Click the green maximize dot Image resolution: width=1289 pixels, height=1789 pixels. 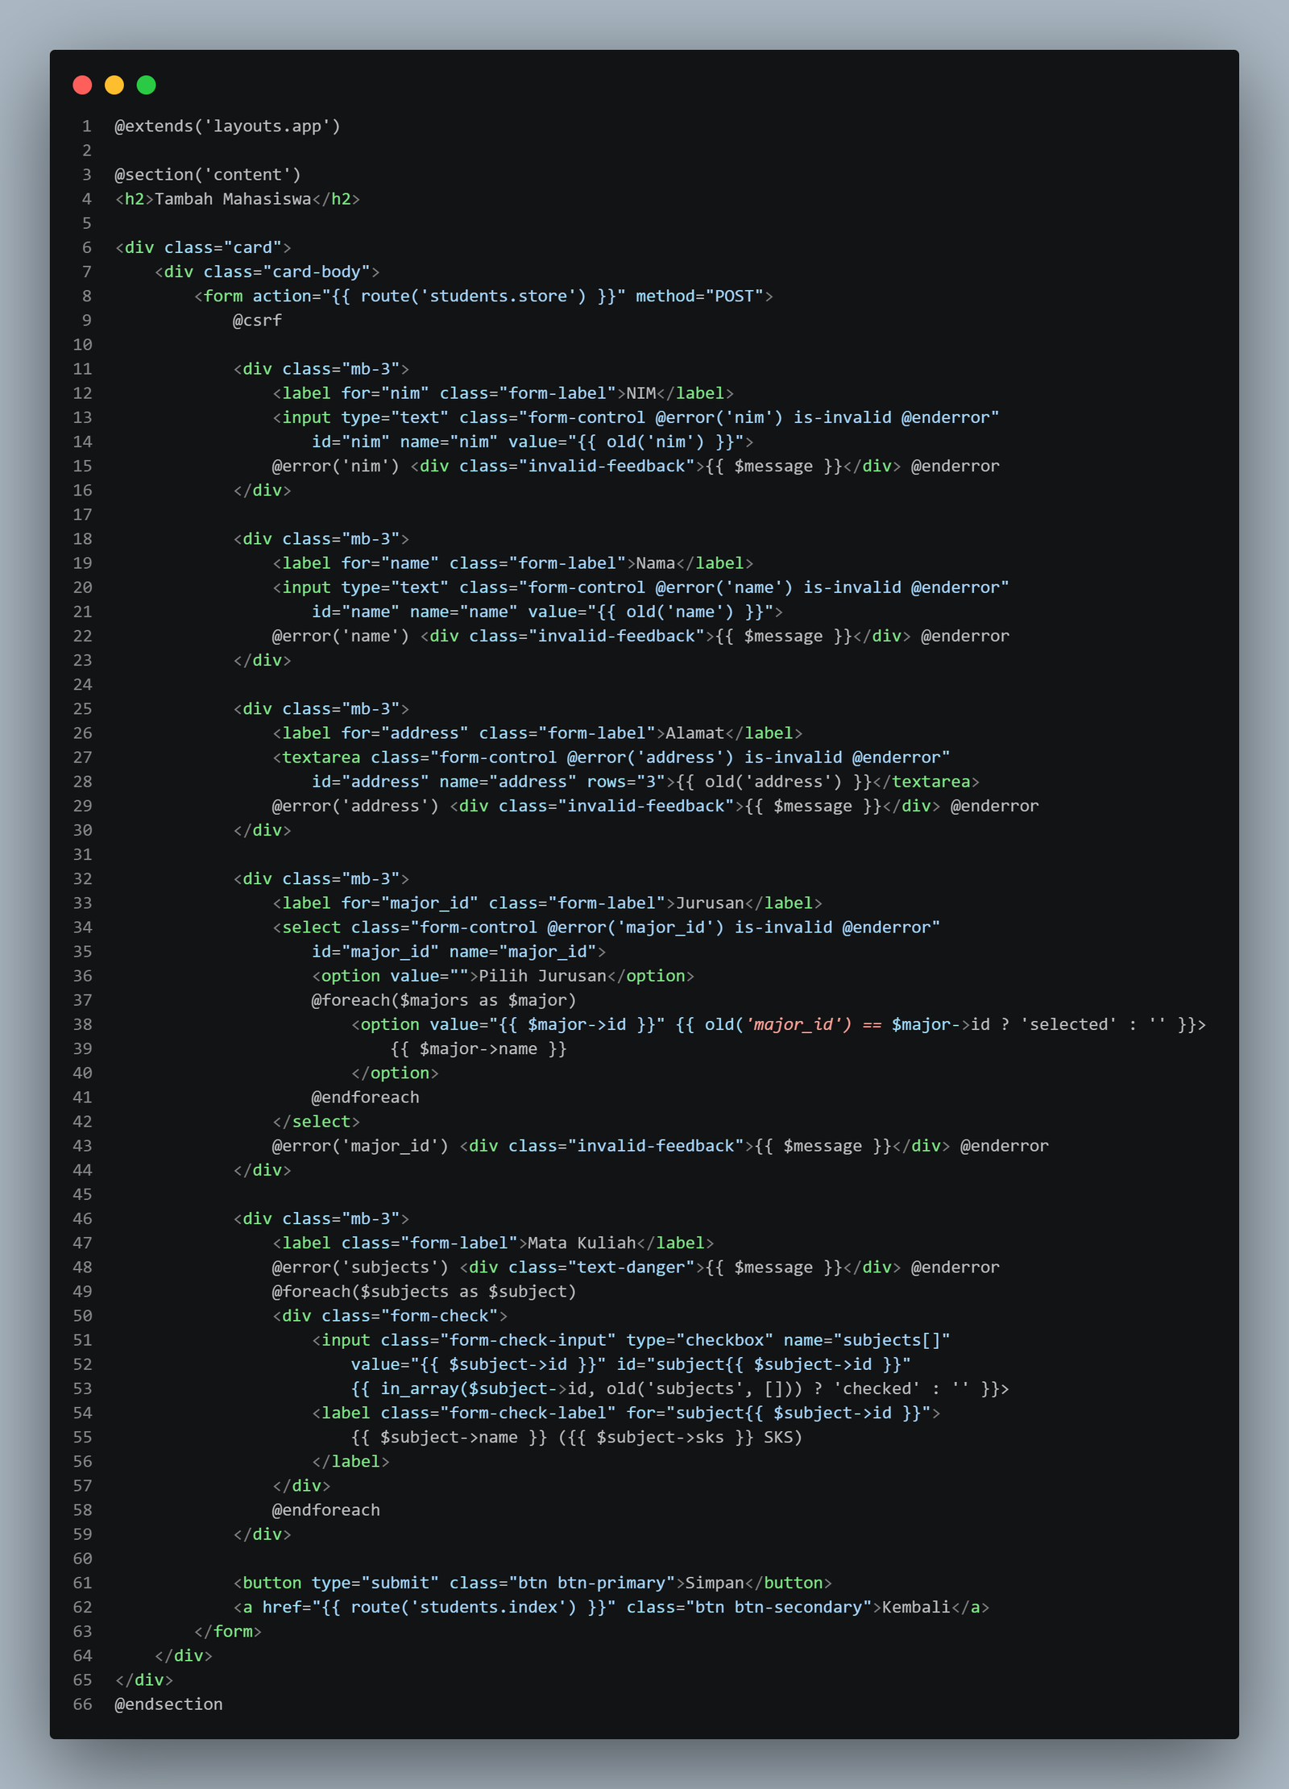click(146, 85)
